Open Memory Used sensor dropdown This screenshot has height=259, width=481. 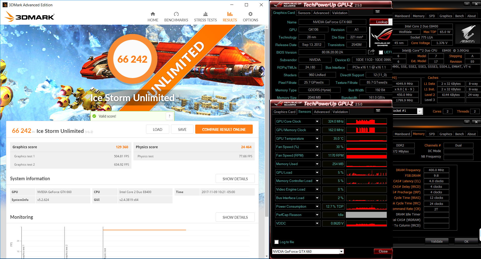click(x=317, y=164)
